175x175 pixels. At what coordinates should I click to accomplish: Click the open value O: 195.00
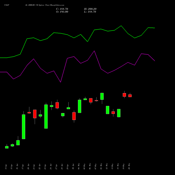tap(62, 12)
